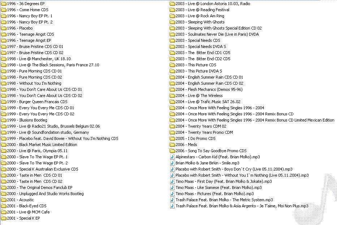Click '2003 - Special Needs DVDA S' name
This screenshot has width=337, height=225.
point(201,47)
